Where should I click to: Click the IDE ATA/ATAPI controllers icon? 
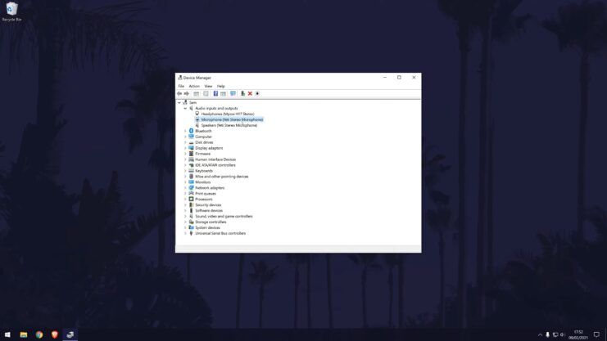[x=191, y=165]
